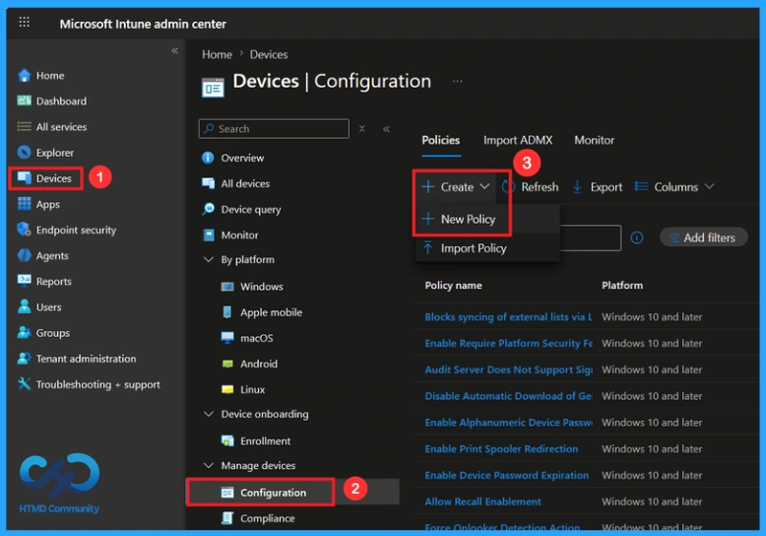Screen dimensions: 766x536
Task: Open Enable Alphanumeric Device Password policy
Action: [x=508, y=423]
